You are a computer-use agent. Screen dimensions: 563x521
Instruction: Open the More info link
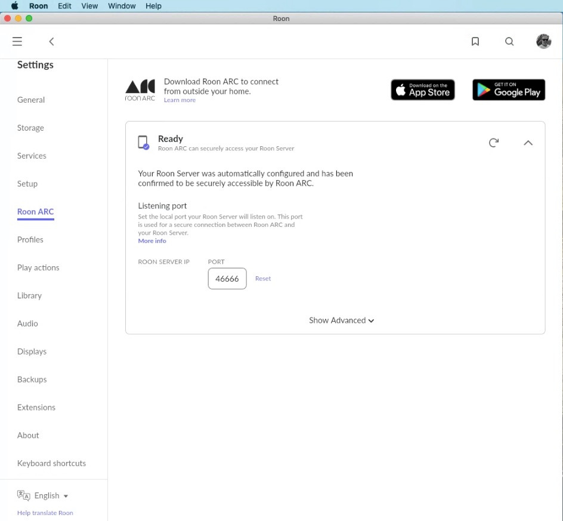pos(152,241)
